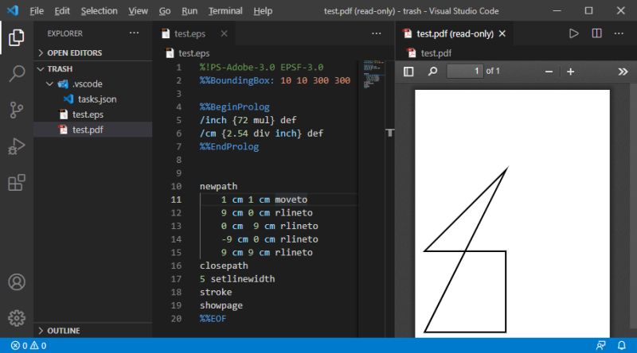Open the Go menu
Viewport: 637px width, 353px height.
coord(165,11)
